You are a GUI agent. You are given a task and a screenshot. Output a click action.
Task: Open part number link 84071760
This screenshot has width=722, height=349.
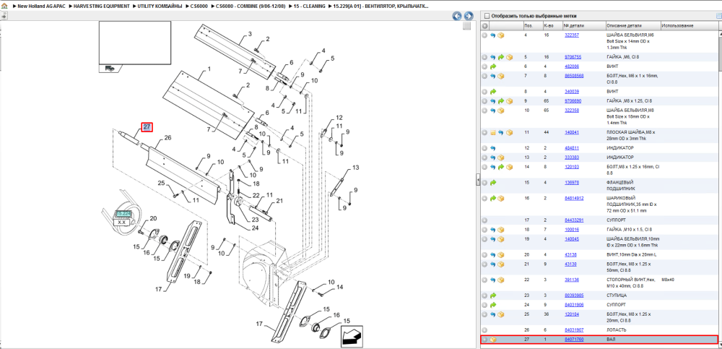(574, 340)
